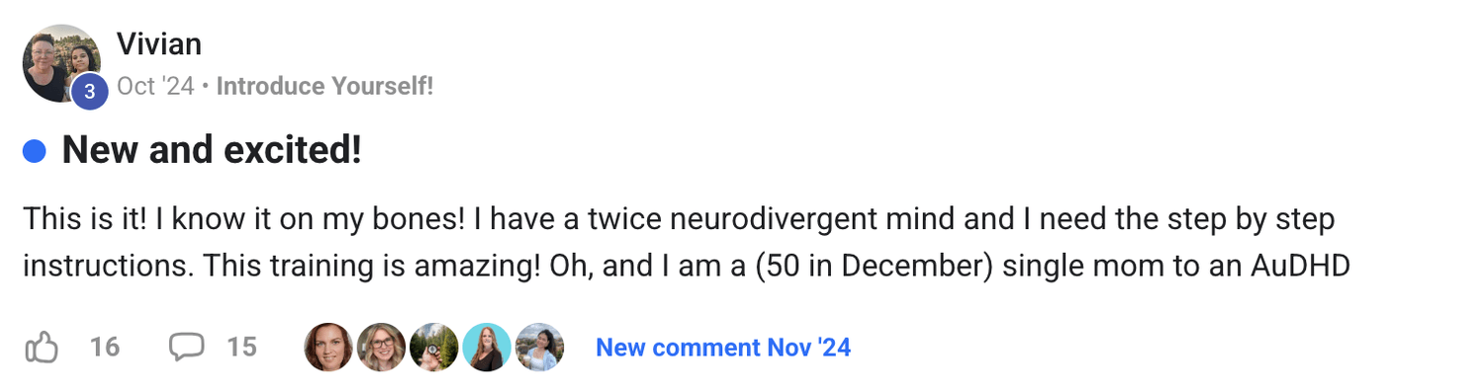View who liked via the 16 count
Image resolution: width=1484 pixels, height=392 pixels.
click(105, 348)
